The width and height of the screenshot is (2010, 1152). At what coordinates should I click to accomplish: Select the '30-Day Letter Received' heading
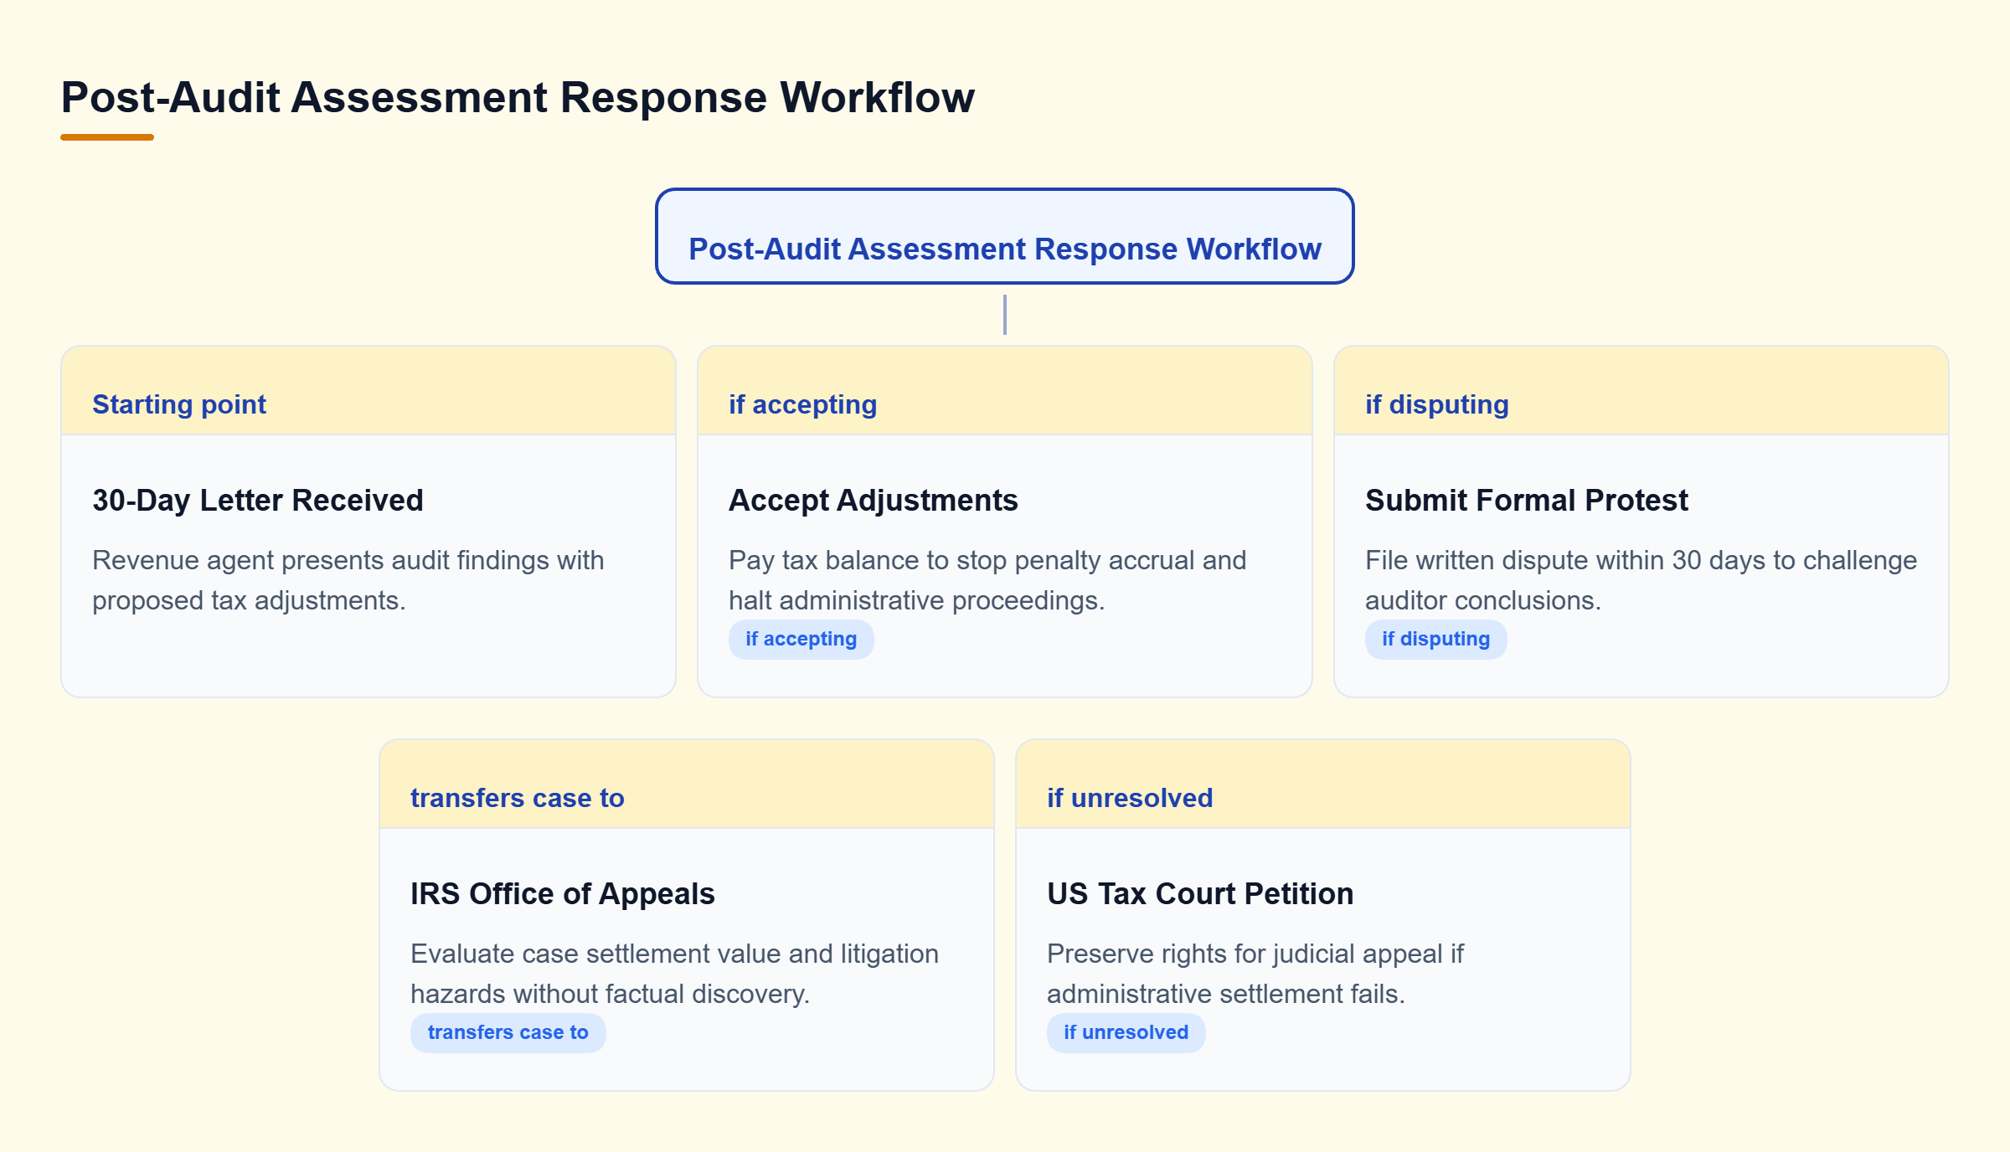[258, 500]
